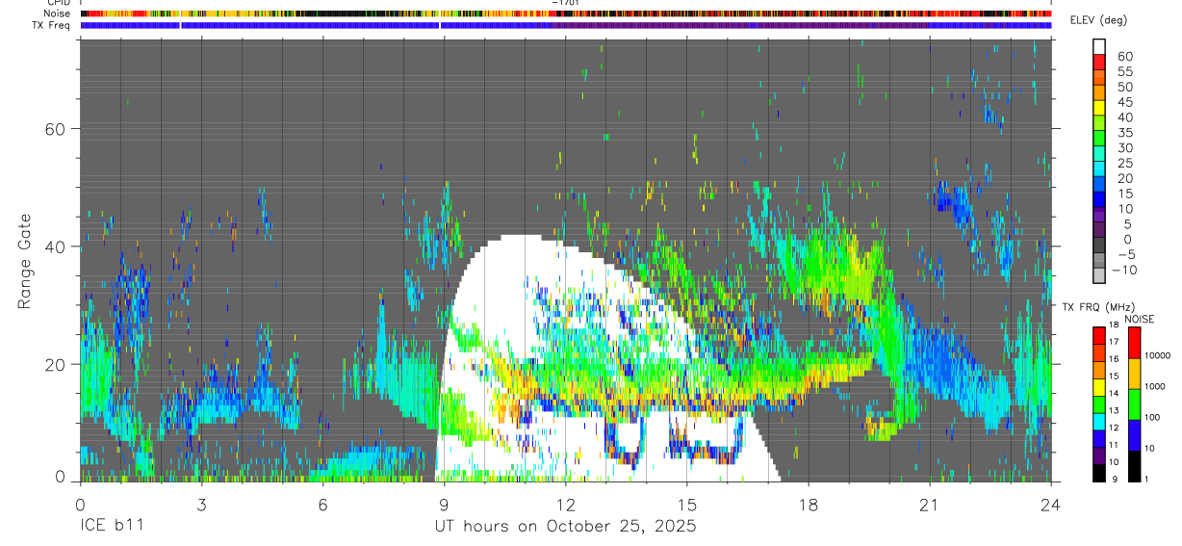This screenshot has width=1182, height=546.
Task: Click the '21' hour tick on time axis
Action: tap(929, 505)
